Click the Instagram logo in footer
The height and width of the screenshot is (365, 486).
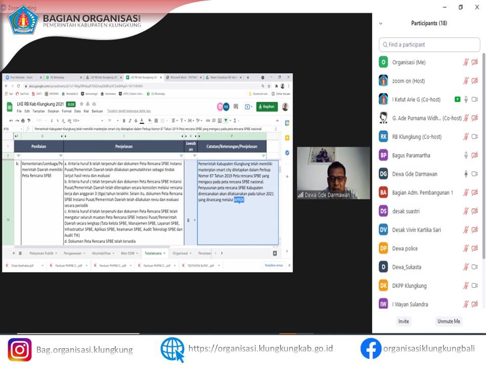coord(20,349)
